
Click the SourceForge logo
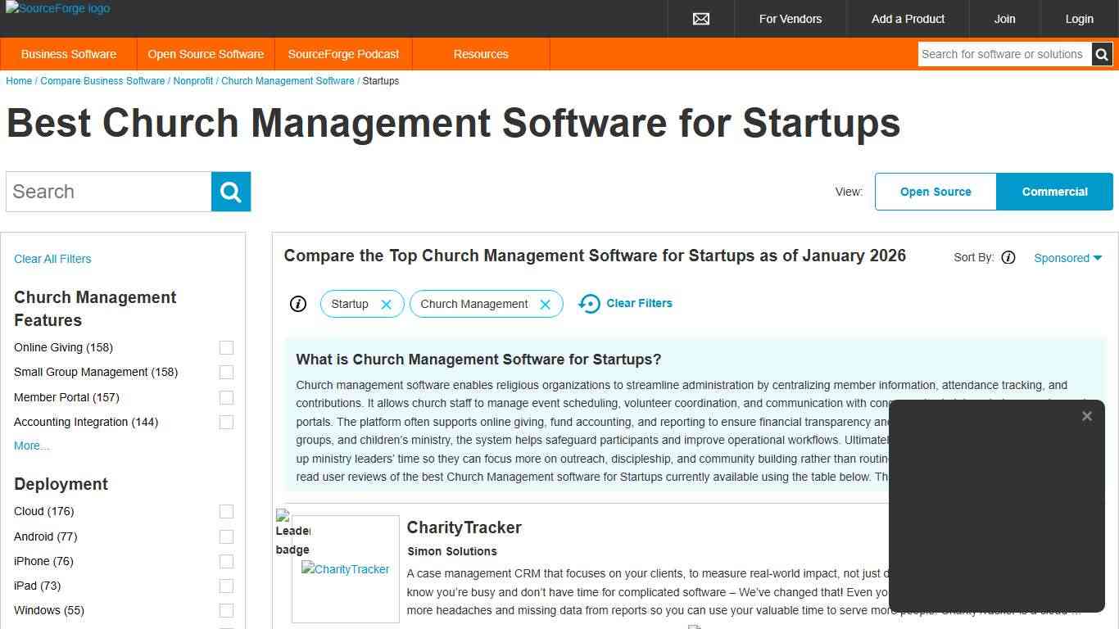click(x=57, y=9)
